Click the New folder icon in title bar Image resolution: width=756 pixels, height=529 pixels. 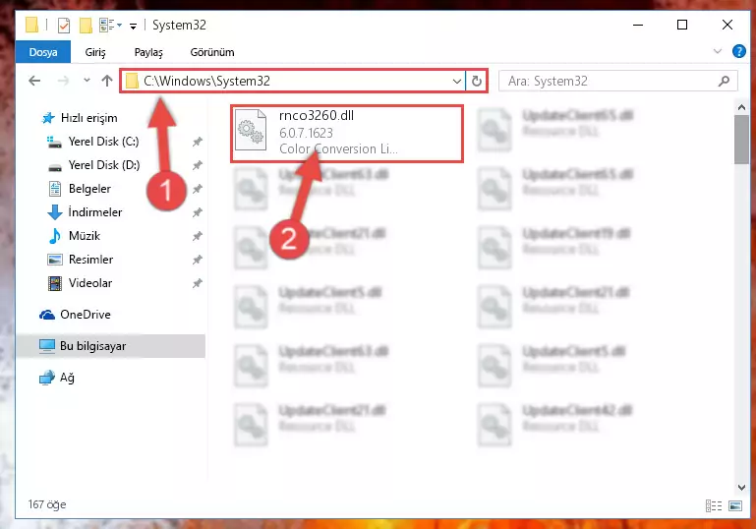coord(86,26)
